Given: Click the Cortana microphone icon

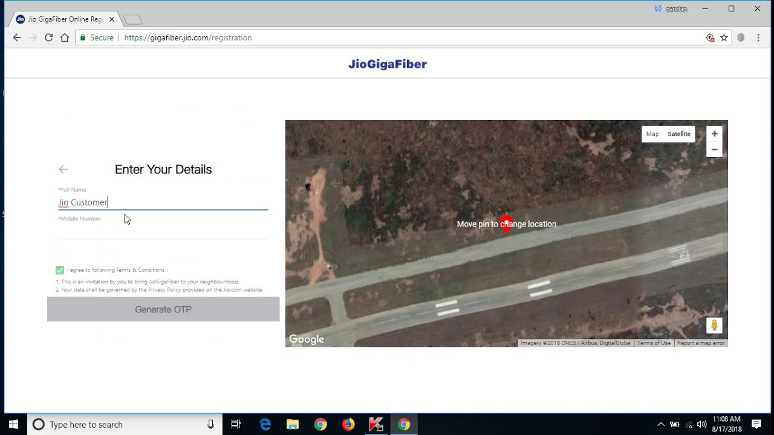Looking at the screenshot, I should [x=210, y=424].
